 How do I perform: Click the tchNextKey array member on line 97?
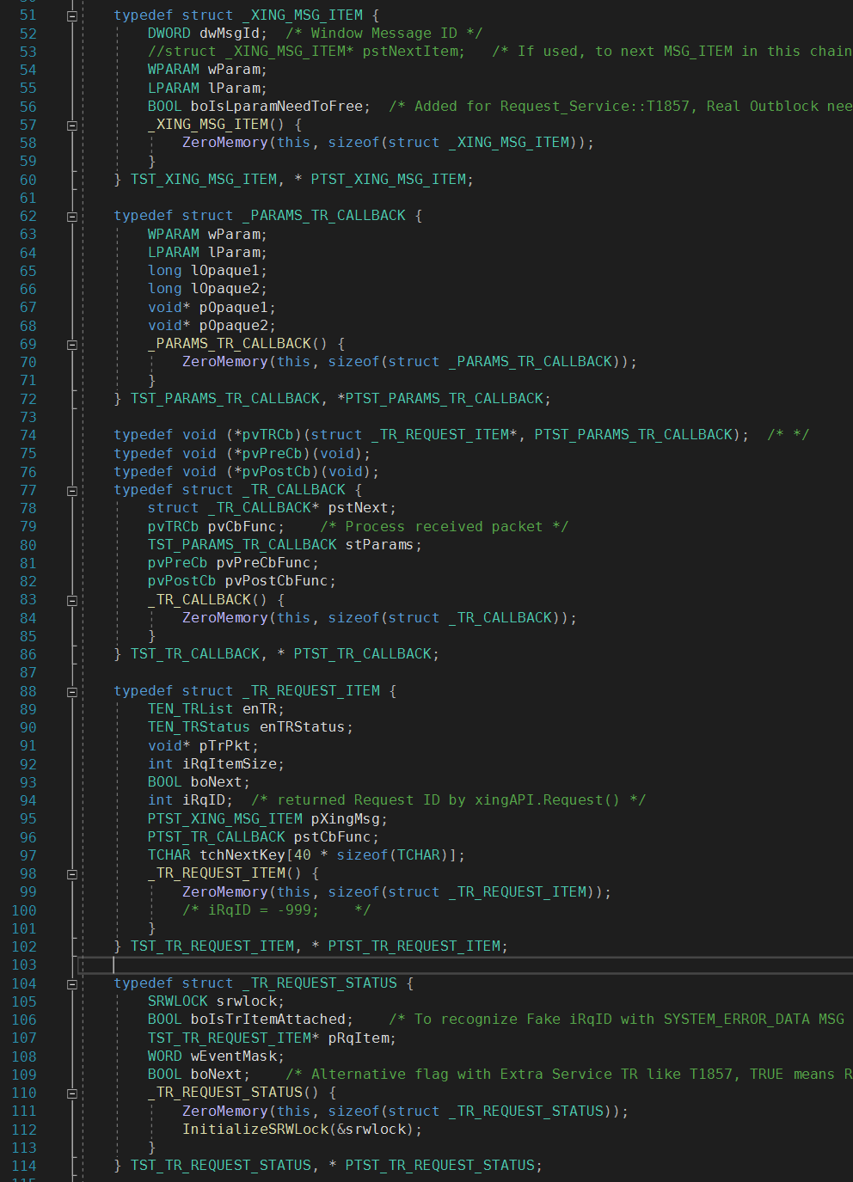coord(242,855)
